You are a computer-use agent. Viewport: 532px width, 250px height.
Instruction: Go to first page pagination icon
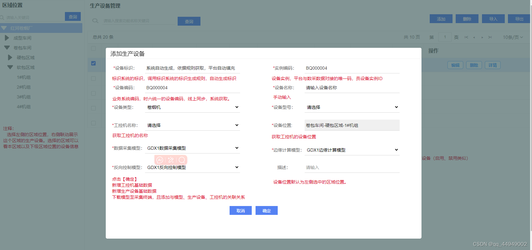pos(466,37)
